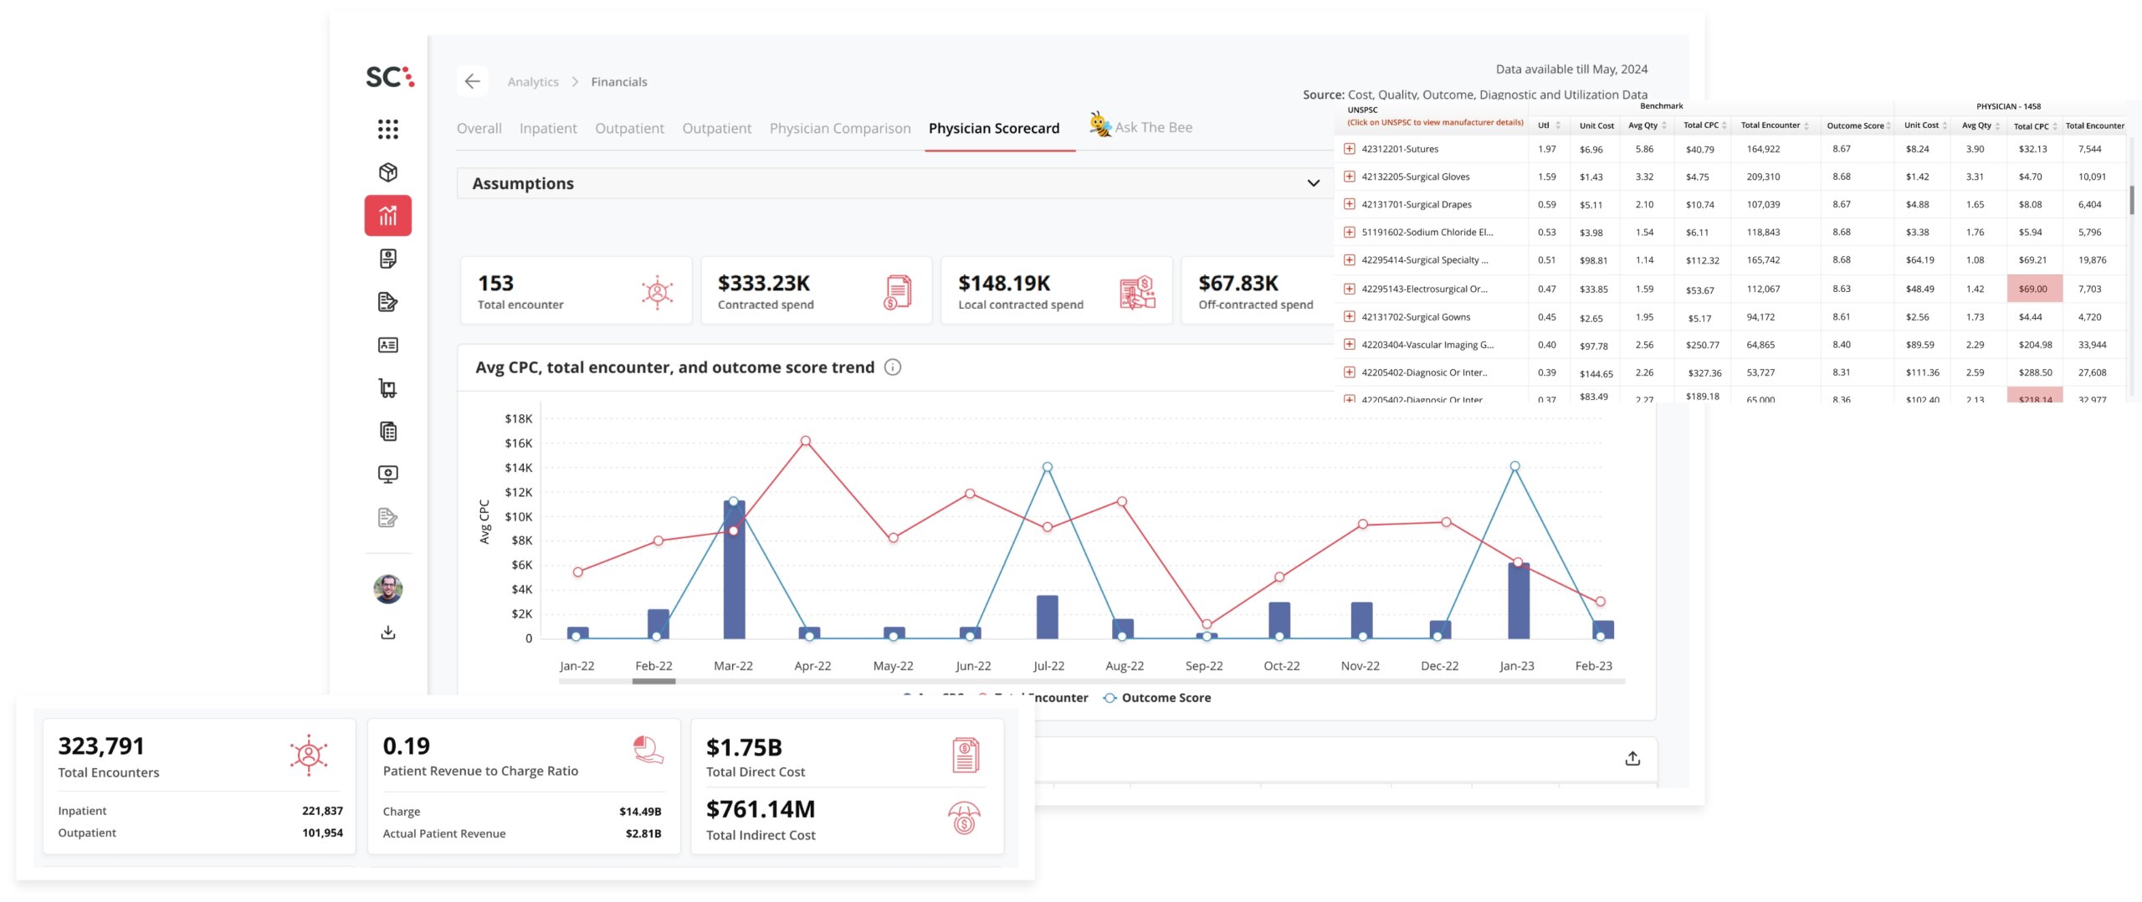The image size is (2142, 902).
Task: Click the Apr-22 peak point on red line
Action: pyautogui.click(x=805, y=441)
